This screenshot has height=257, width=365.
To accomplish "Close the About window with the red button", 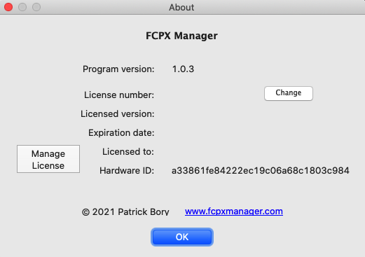I will click(x=8, y=7).
